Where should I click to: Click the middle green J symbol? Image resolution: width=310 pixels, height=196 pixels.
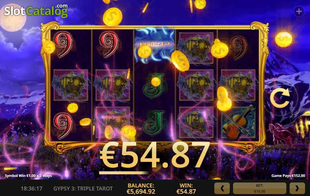[154, 85]
